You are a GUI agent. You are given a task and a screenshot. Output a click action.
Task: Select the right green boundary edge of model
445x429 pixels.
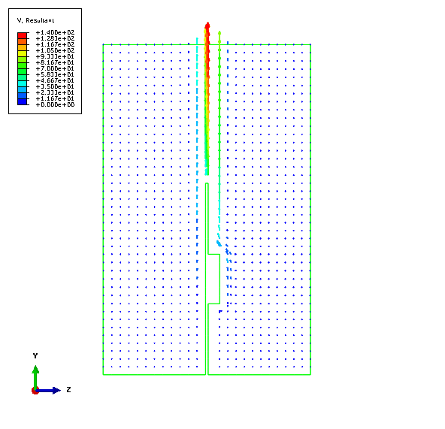[x=310, y=210]
